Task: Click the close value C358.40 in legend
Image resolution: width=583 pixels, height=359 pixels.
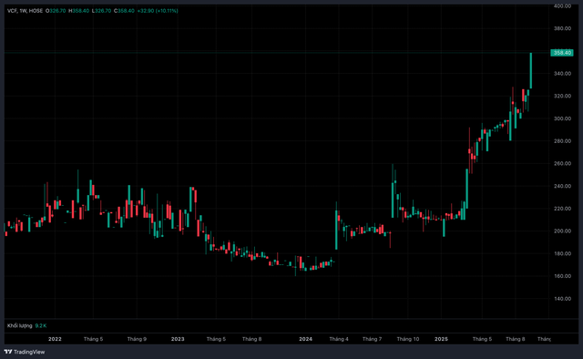Action: coord(124,11)
